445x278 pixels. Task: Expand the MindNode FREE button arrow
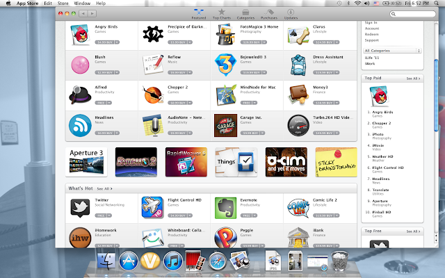[x=254, y=103]
